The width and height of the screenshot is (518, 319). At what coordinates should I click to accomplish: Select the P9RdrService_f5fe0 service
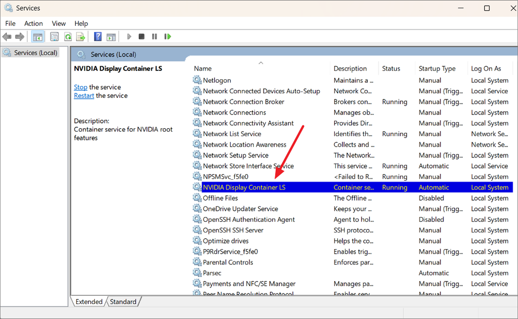(x=352, y=251)
